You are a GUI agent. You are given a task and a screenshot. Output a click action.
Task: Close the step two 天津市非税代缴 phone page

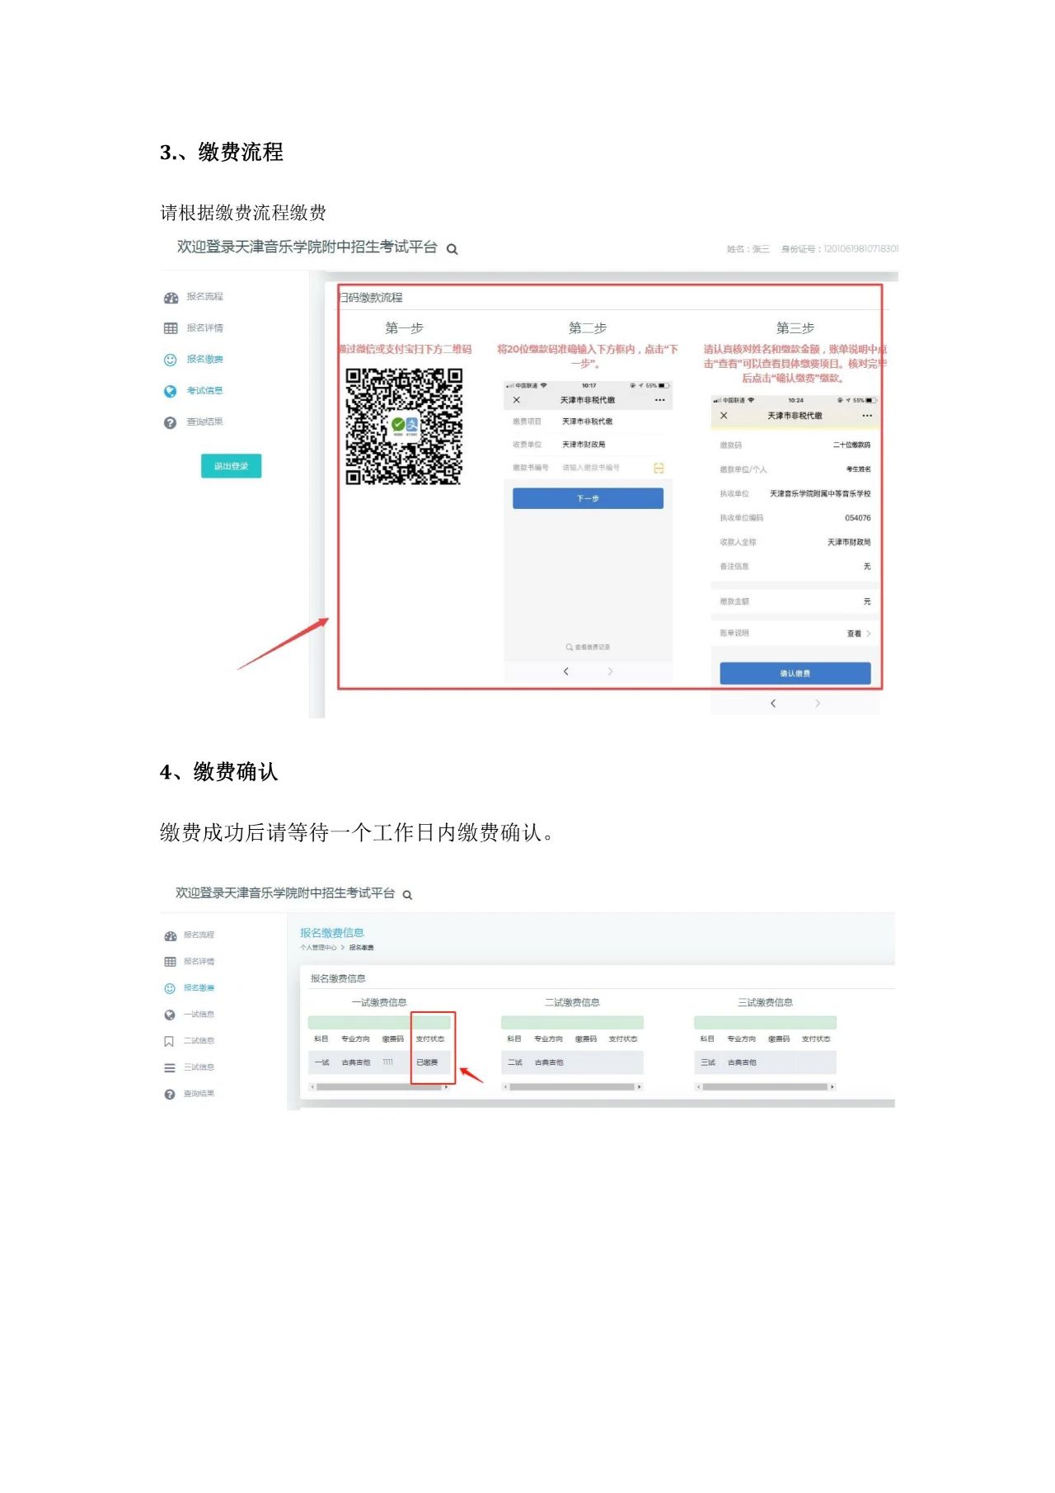[x=517, y=400]
